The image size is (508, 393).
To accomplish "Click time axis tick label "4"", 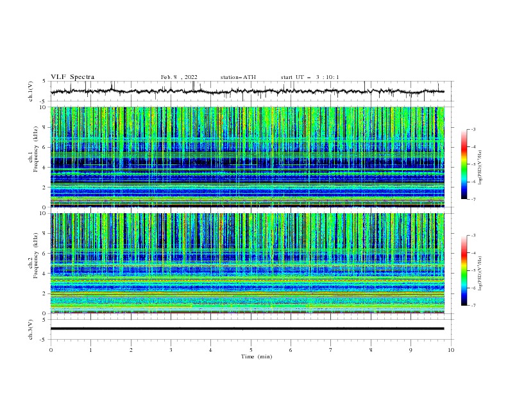I will [x=210, y=350].
